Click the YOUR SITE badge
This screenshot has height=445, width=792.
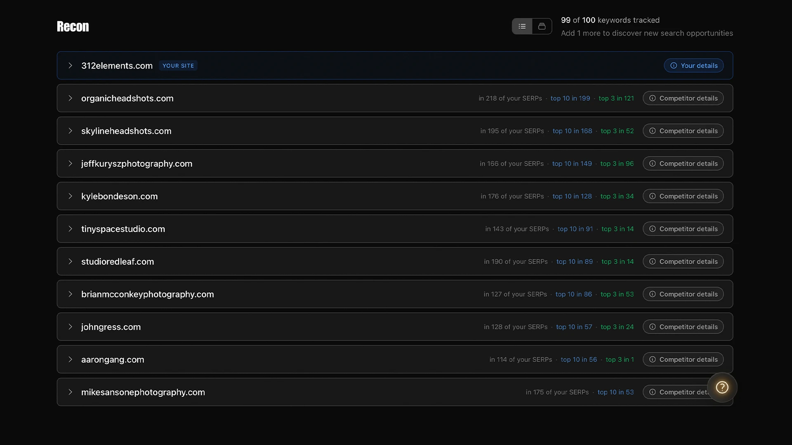pos(178,66)
